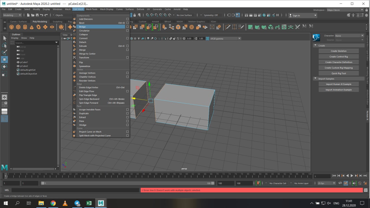Click the poly plane shelf icon

(45, 27)
